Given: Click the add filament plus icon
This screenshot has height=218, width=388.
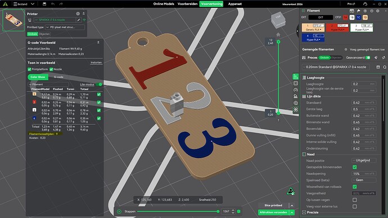Looking at the screenshot, I should click(365, 11).
